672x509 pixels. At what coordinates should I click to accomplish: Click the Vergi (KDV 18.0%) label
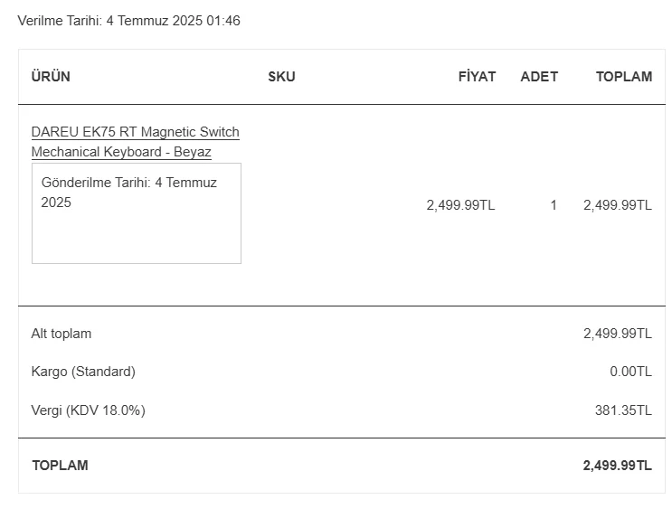coord(88,410)
